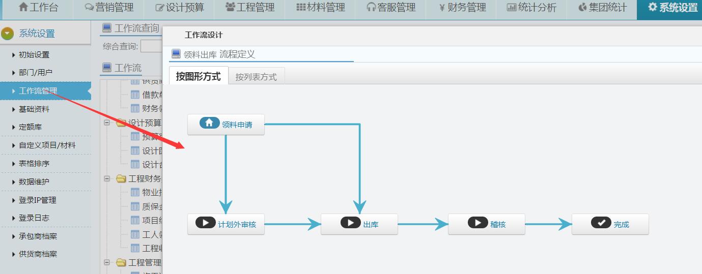Collapse the 工程财务 tree folder
This screenshot has height=274, width=702.
pos(107,178)
